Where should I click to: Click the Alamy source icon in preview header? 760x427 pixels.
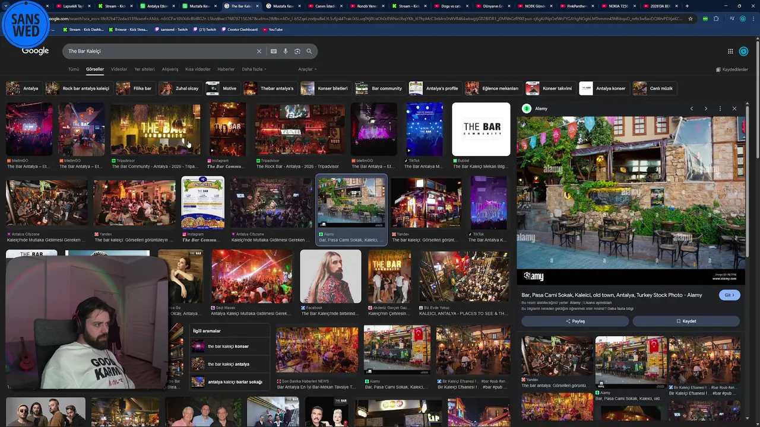[526, 109]
